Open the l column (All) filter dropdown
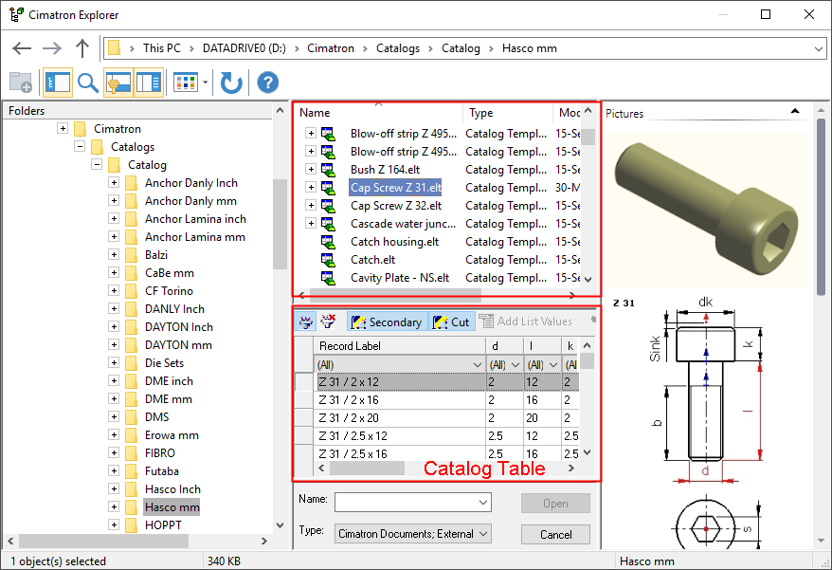The image size is (832, 570). tap(553, 365)
